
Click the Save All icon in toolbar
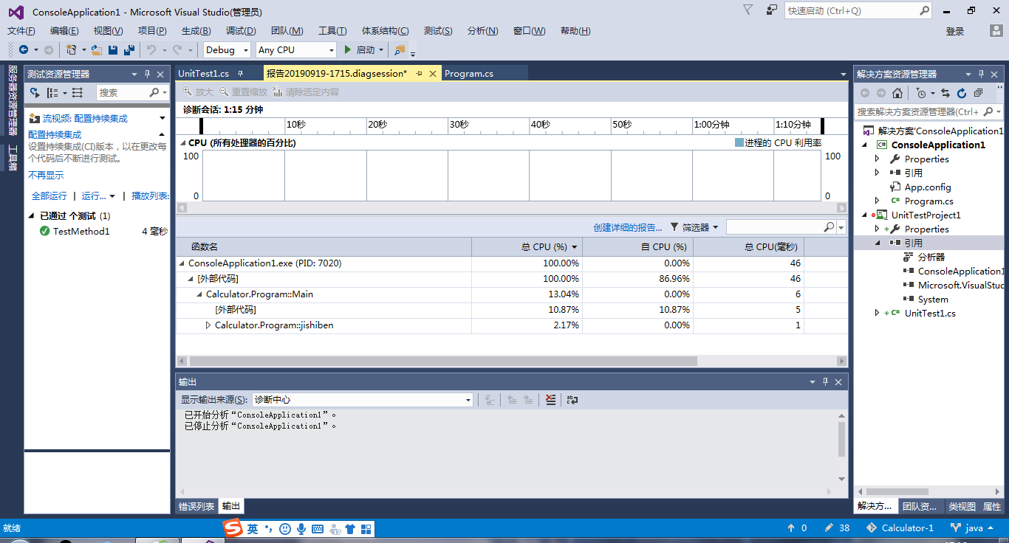click(x=129, y=49)
